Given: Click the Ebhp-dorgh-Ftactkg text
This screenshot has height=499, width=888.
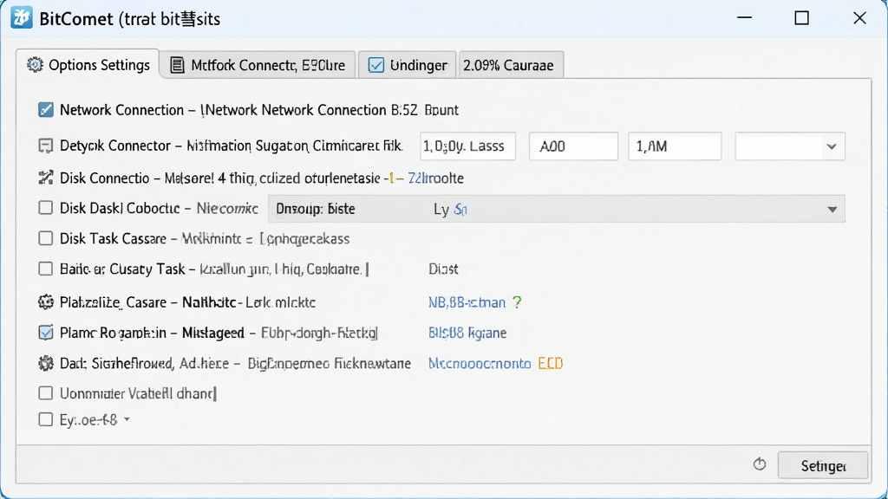Looking at the screenshot, I should [319, 334].
